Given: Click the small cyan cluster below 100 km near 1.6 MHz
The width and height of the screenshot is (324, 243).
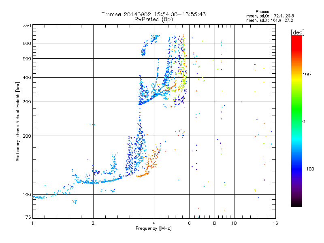Looking at the screenshot, I should coord(75,201).
